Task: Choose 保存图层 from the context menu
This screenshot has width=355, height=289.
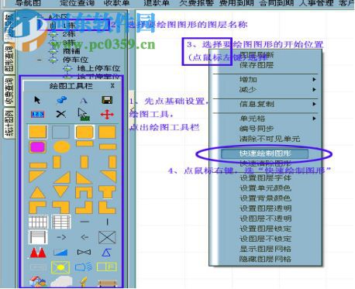Action: click(x=257, y=65)
